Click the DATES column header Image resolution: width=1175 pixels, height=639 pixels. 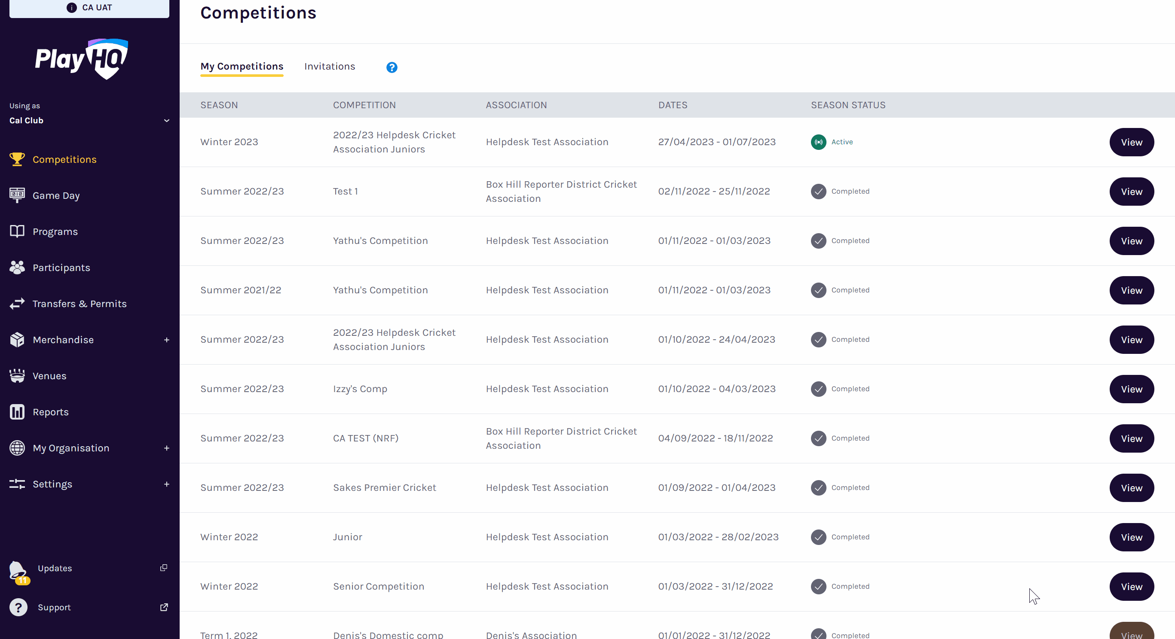click(x=673, y=105)
